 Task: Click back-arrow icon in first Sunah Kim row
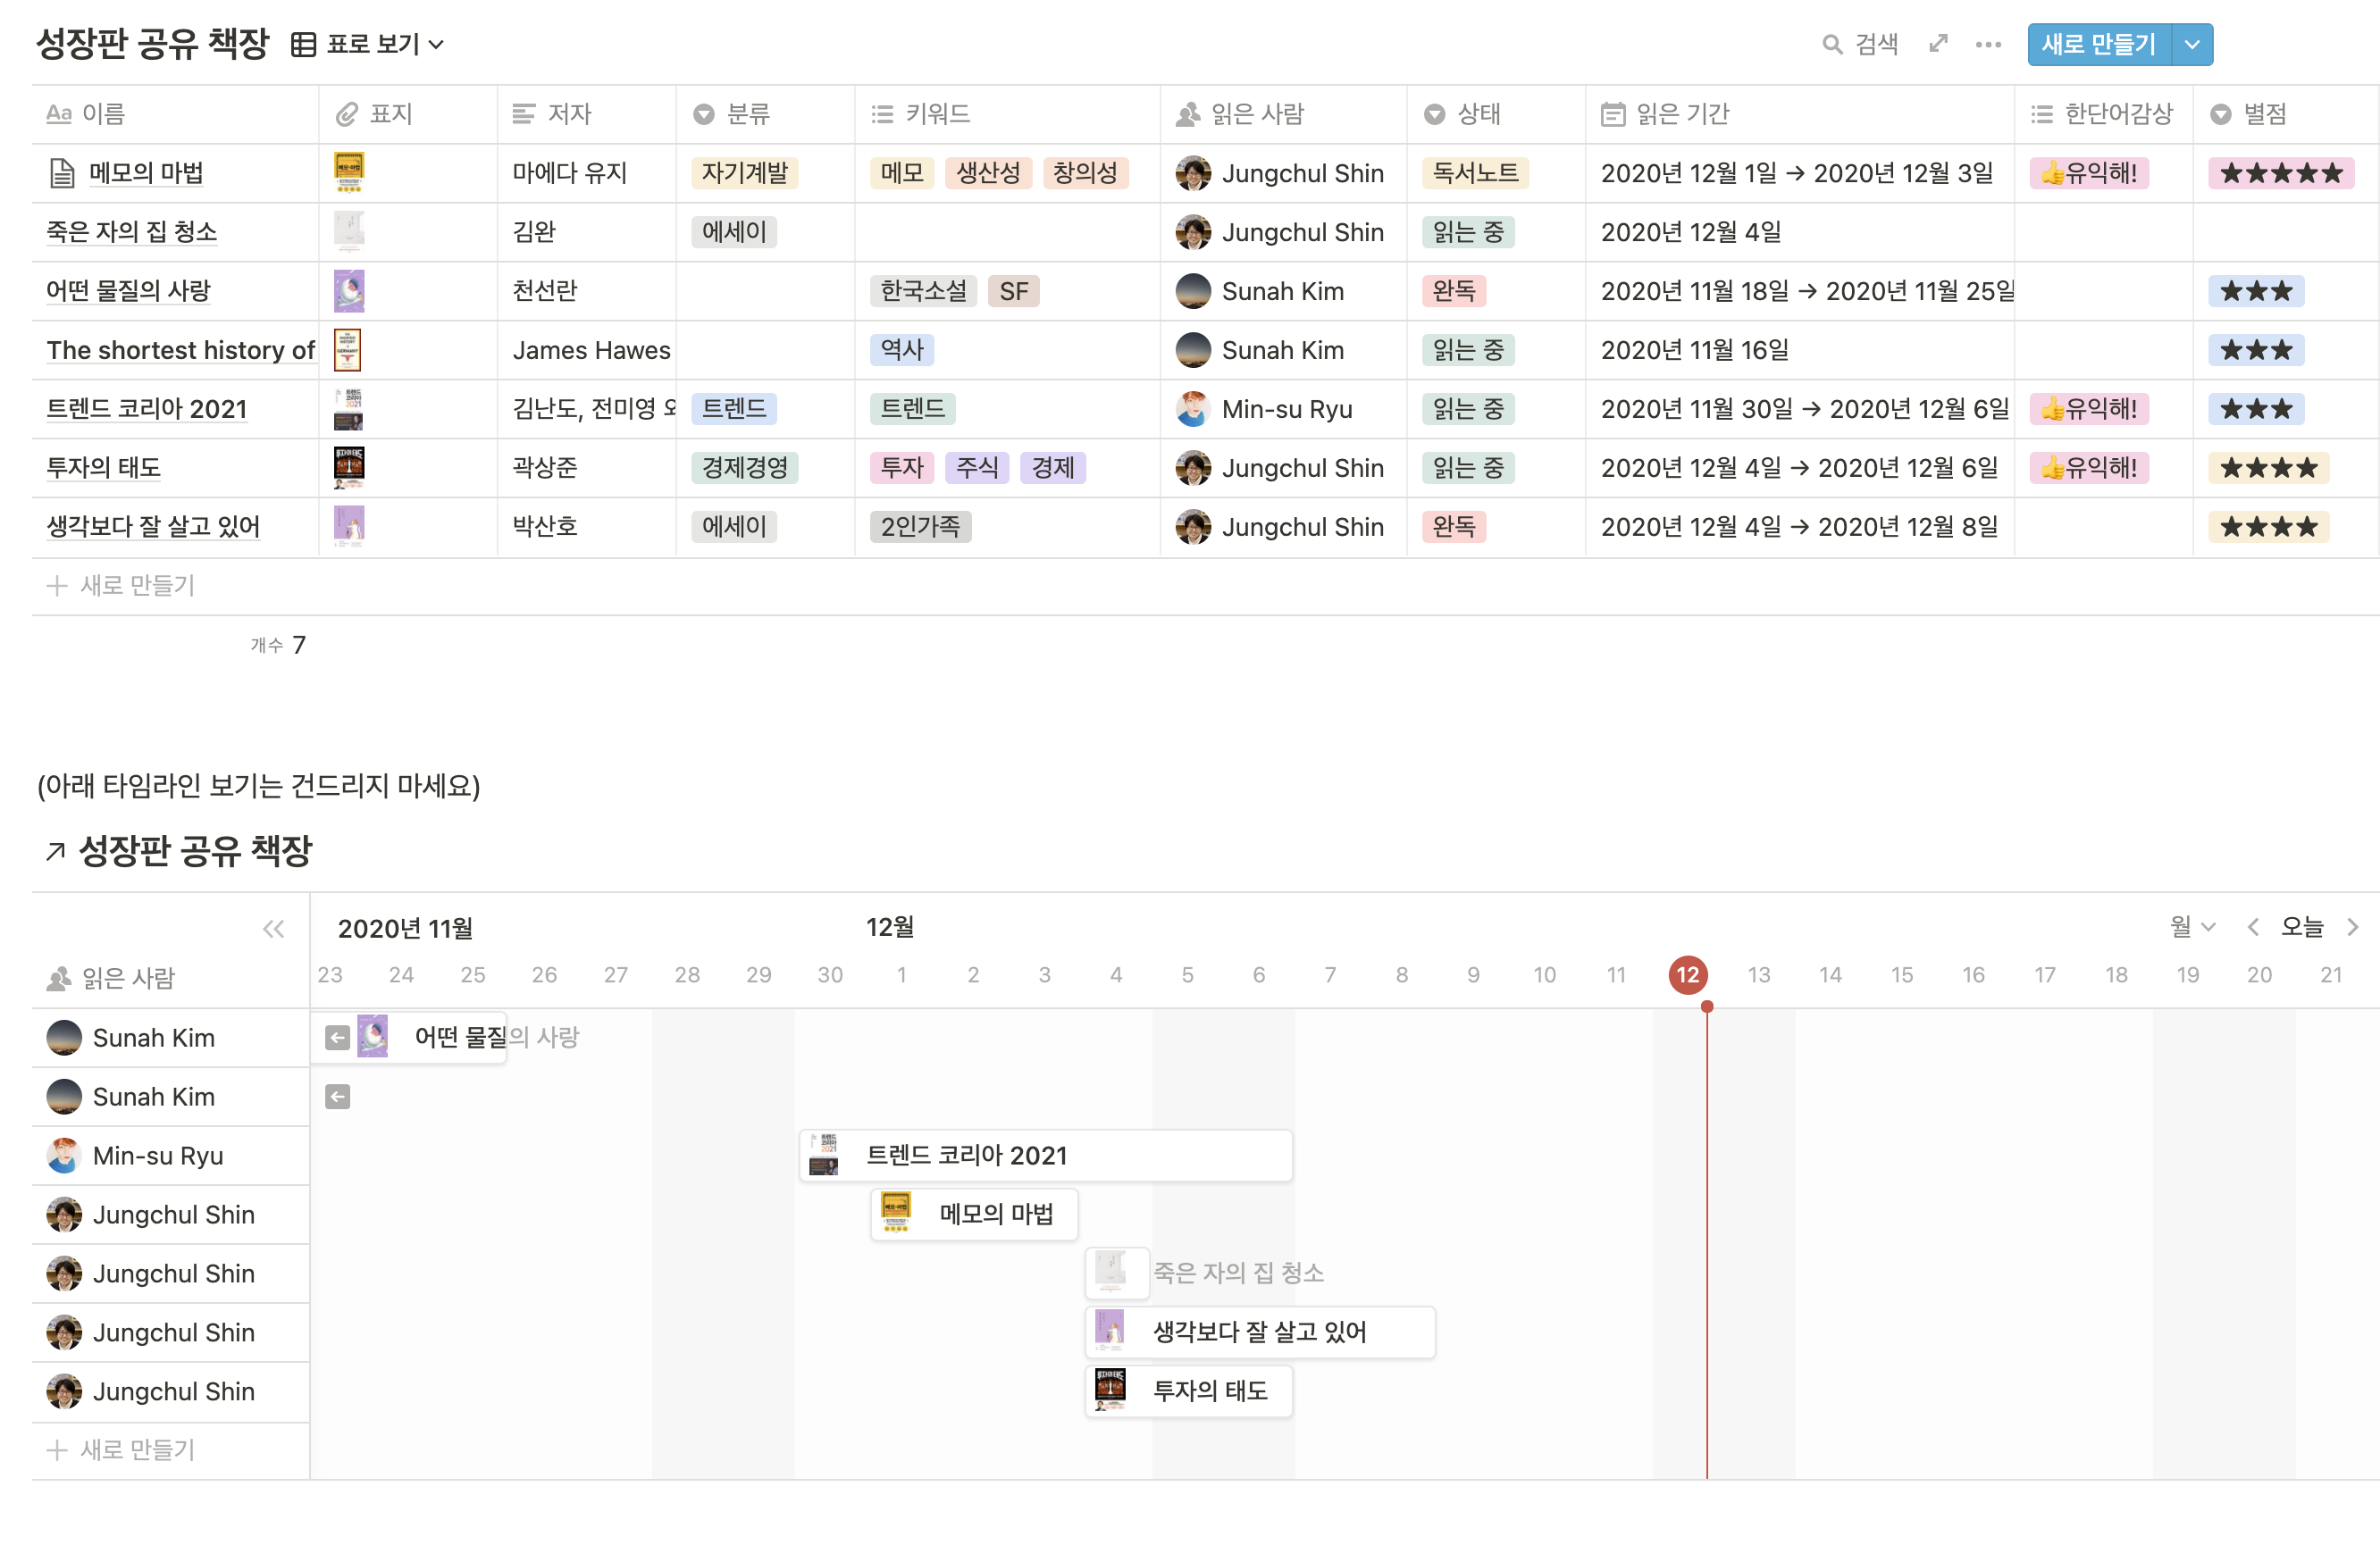[338, 1038]
